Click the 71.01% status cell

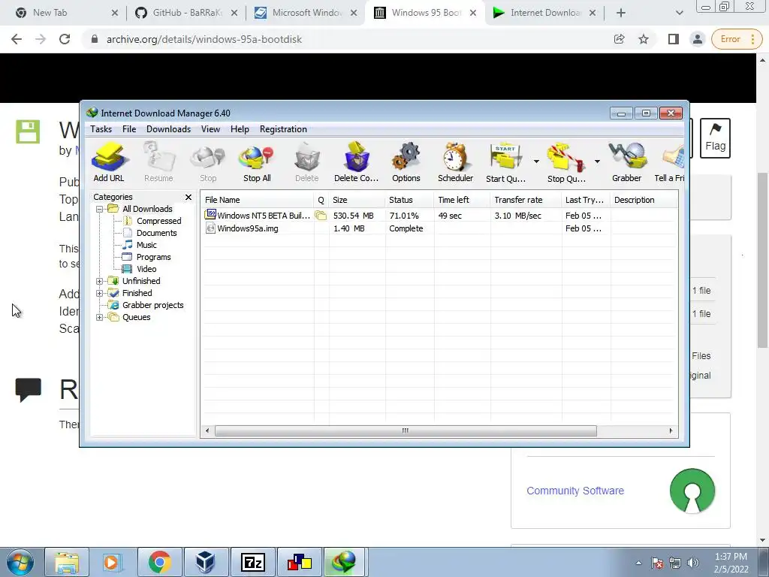403,216
